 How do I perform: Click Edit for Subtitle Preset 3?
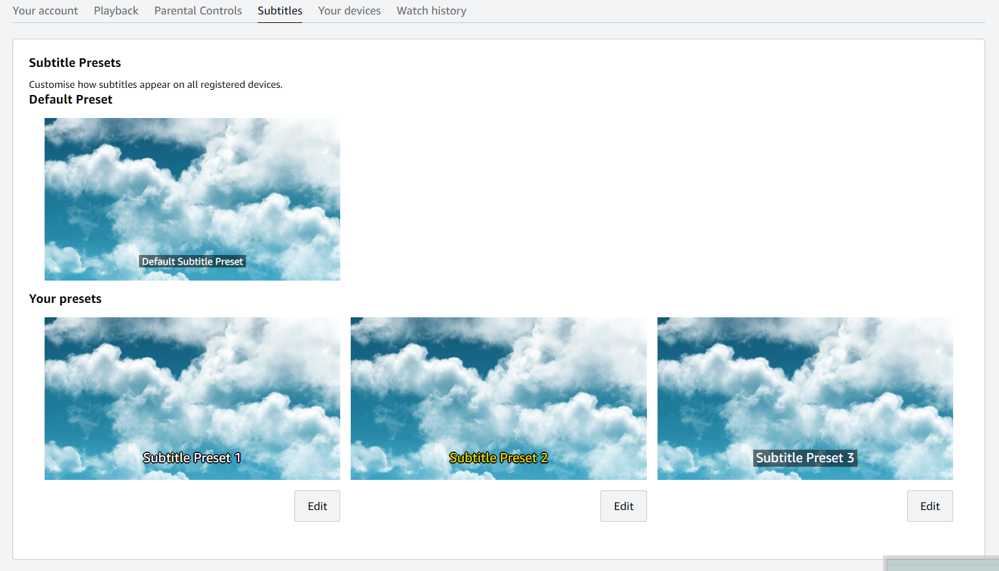point(930,506)
